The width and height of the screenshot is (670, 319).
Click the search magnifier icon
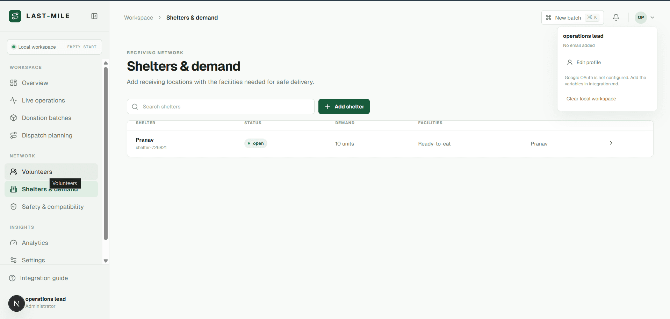click(135, 107)
